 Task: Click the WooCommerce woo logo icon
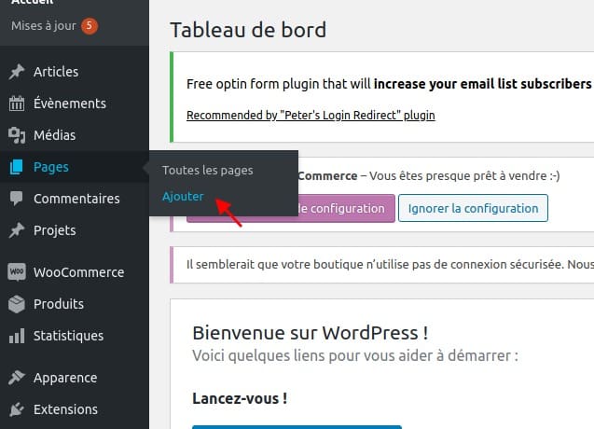17,272
